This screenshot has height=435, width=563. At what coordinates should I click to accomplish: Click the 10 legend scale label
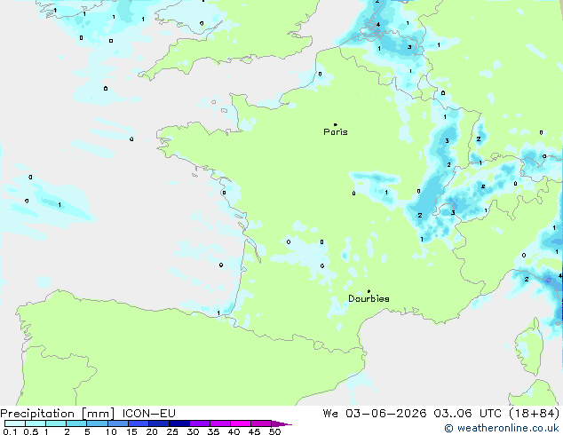(x=111, y=431)
